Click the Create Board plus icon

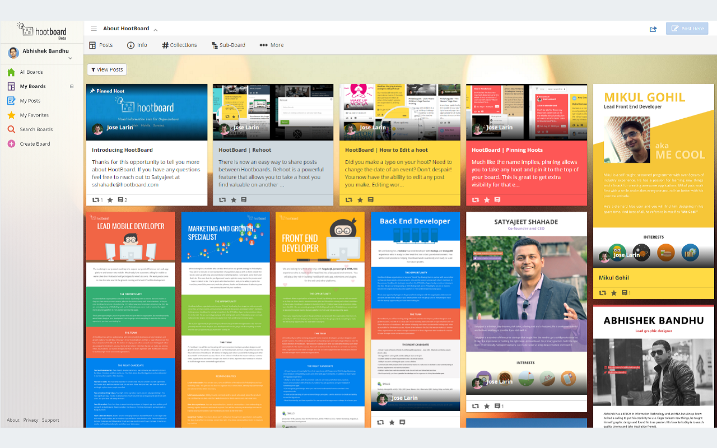(x=11, y=144)
